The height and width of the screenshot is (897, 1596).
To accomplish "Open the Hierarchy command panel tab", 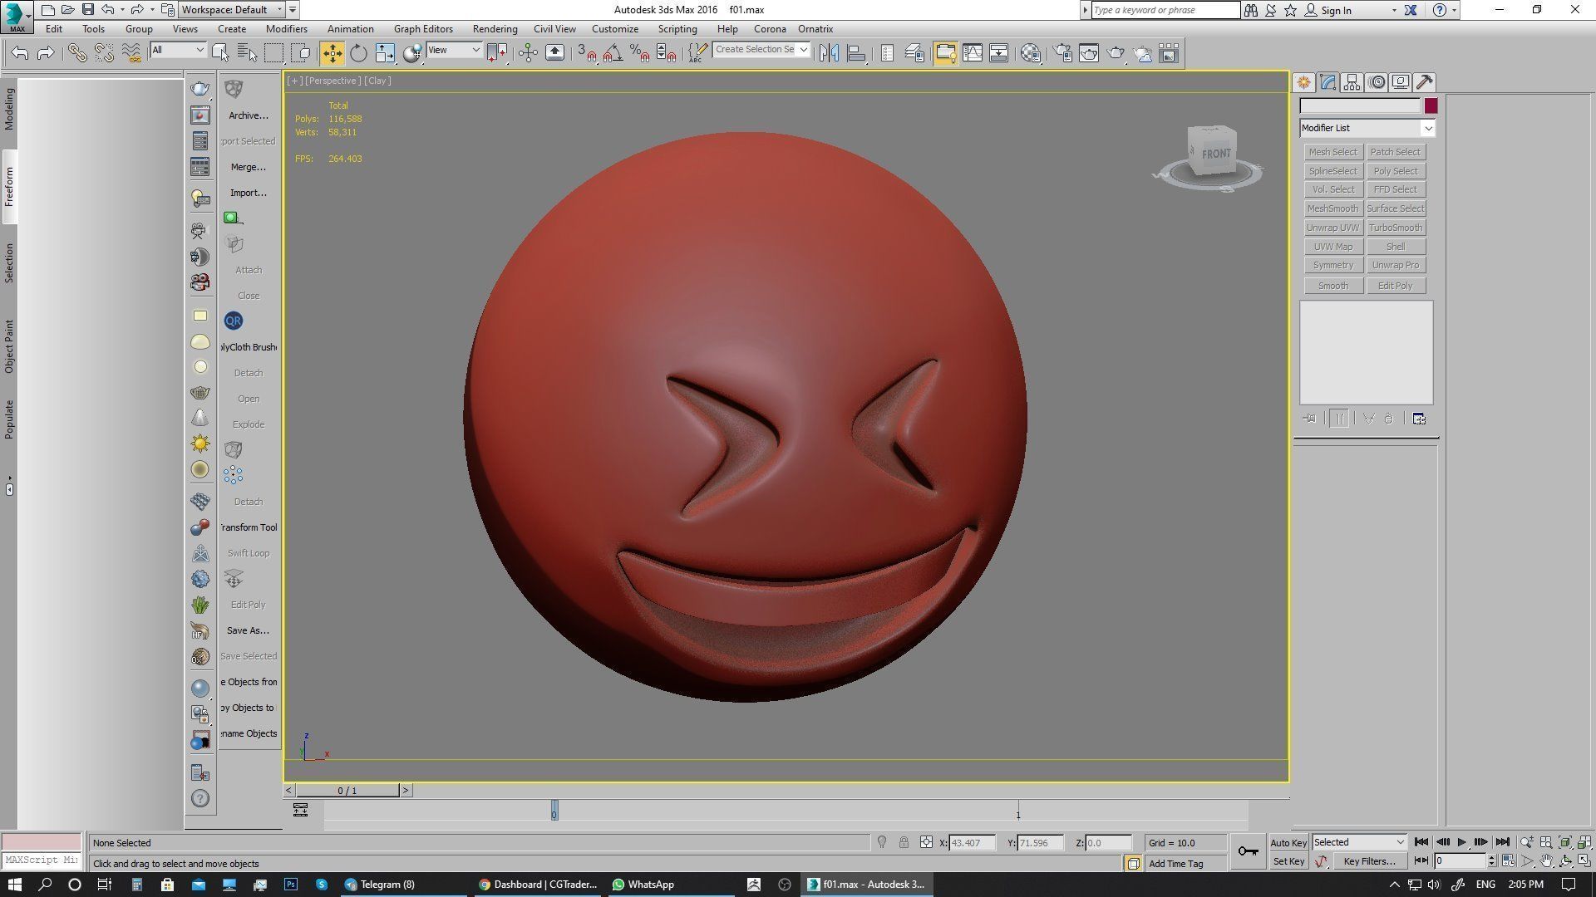I will click(1352, 82).
